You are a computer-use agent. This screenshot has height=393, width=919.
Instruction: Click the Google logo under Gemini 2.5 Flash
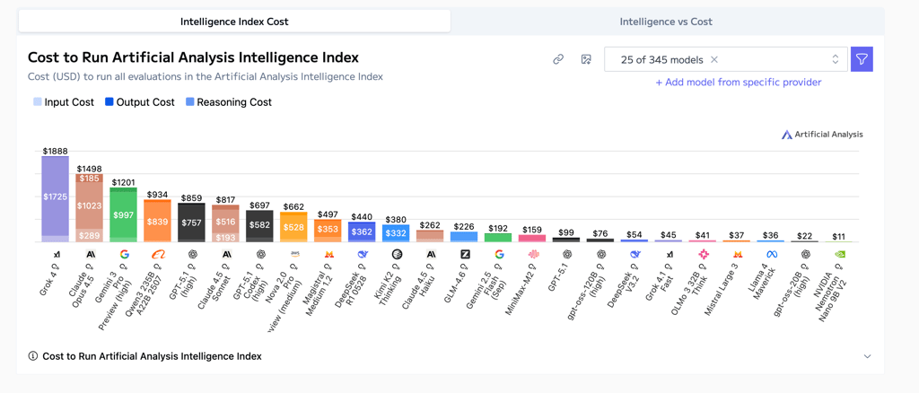[499, 254]
